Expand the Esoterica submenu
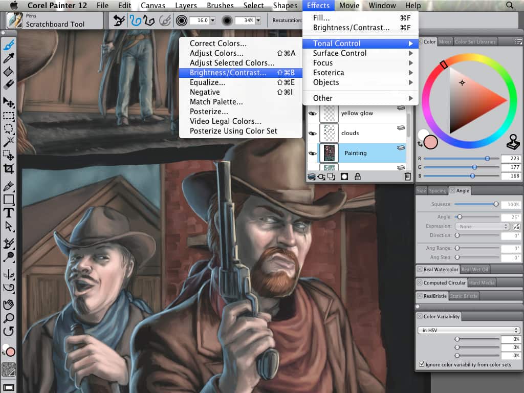Viewport: 524px width, 393px height. pyautogui.click(x=360, y=73)
